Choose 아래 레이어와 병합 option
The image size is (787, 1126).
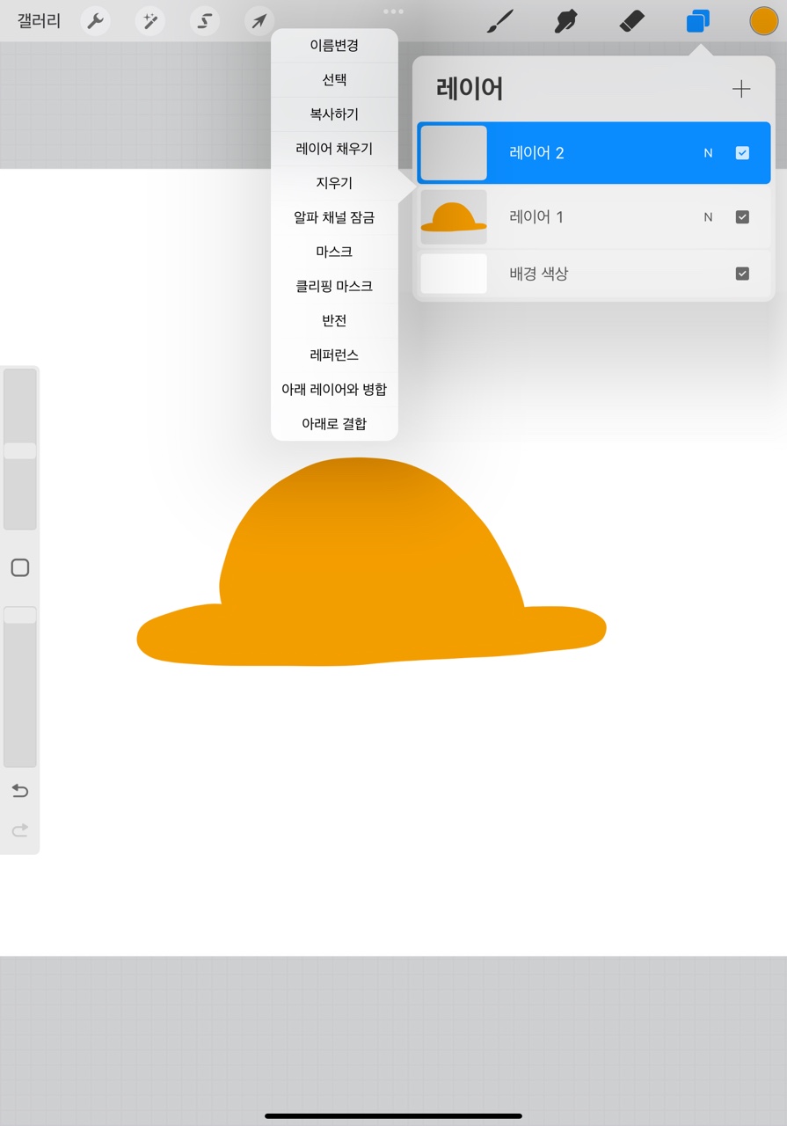click(x=334, y=389)
